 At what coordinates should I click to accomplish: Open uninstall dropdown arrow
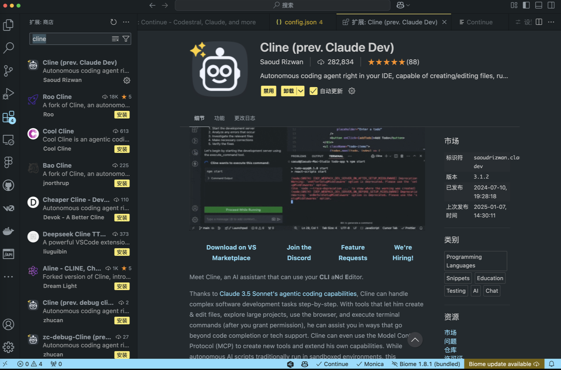(x=300, y=91)
